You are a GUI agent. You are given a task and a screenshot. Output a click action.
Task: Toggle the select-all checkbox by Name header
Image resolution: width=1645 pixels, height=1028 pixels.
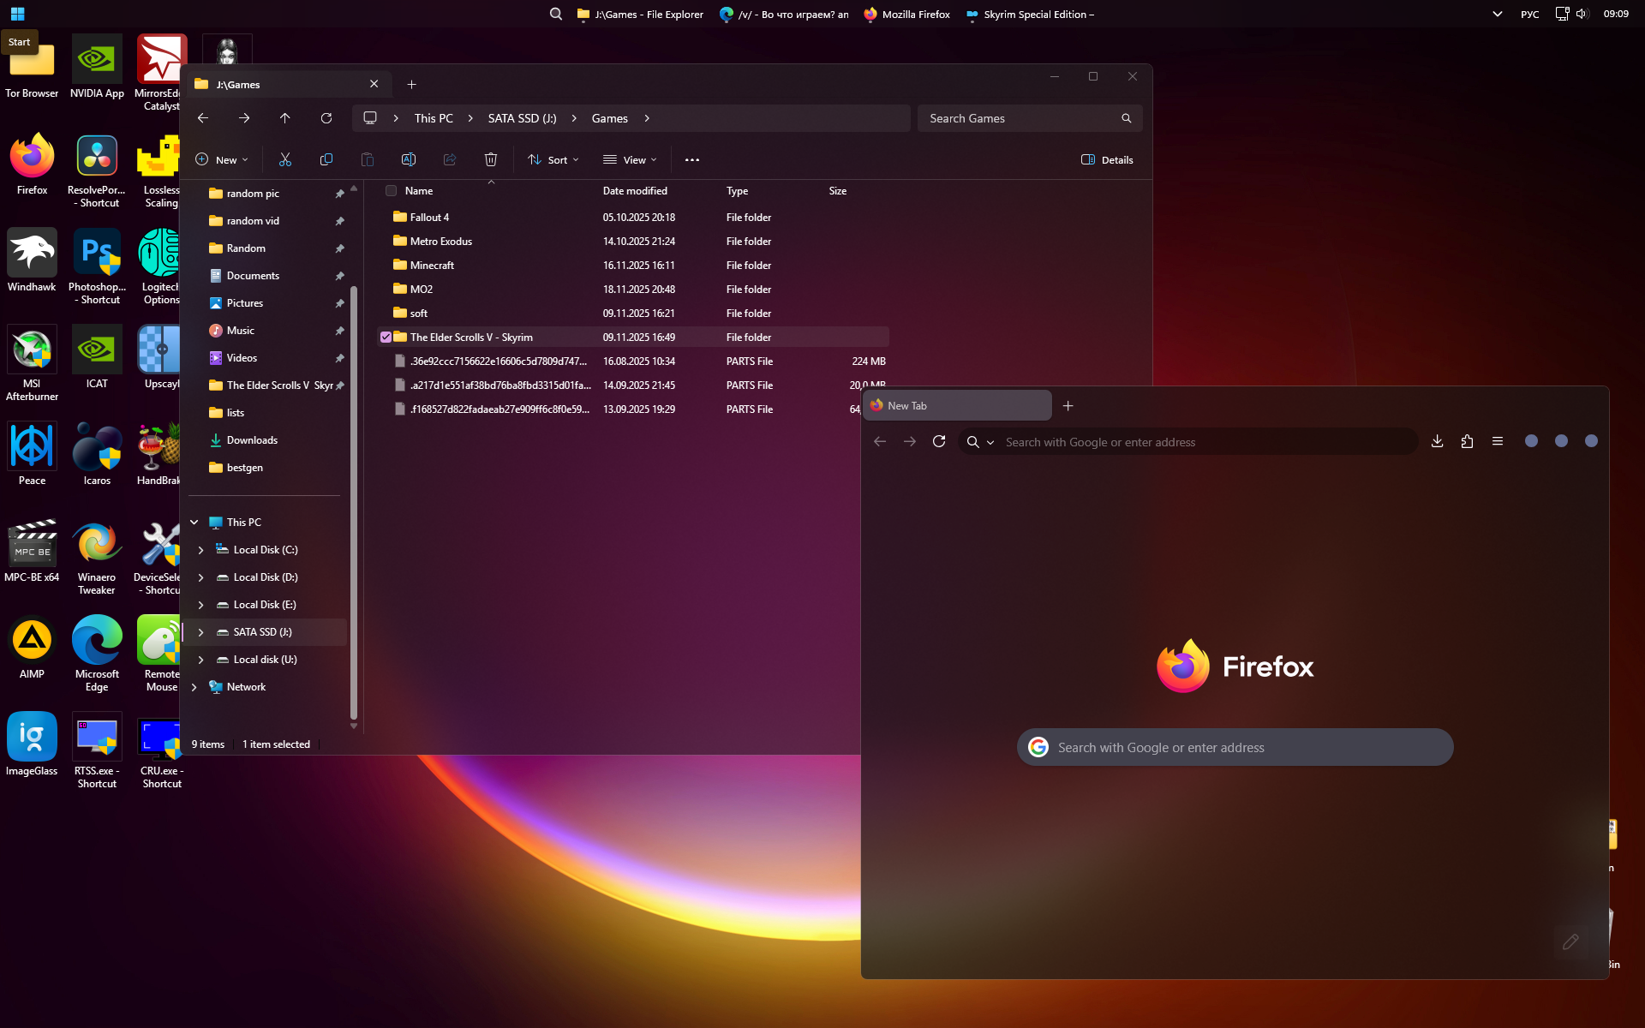[x=392, y=191]
